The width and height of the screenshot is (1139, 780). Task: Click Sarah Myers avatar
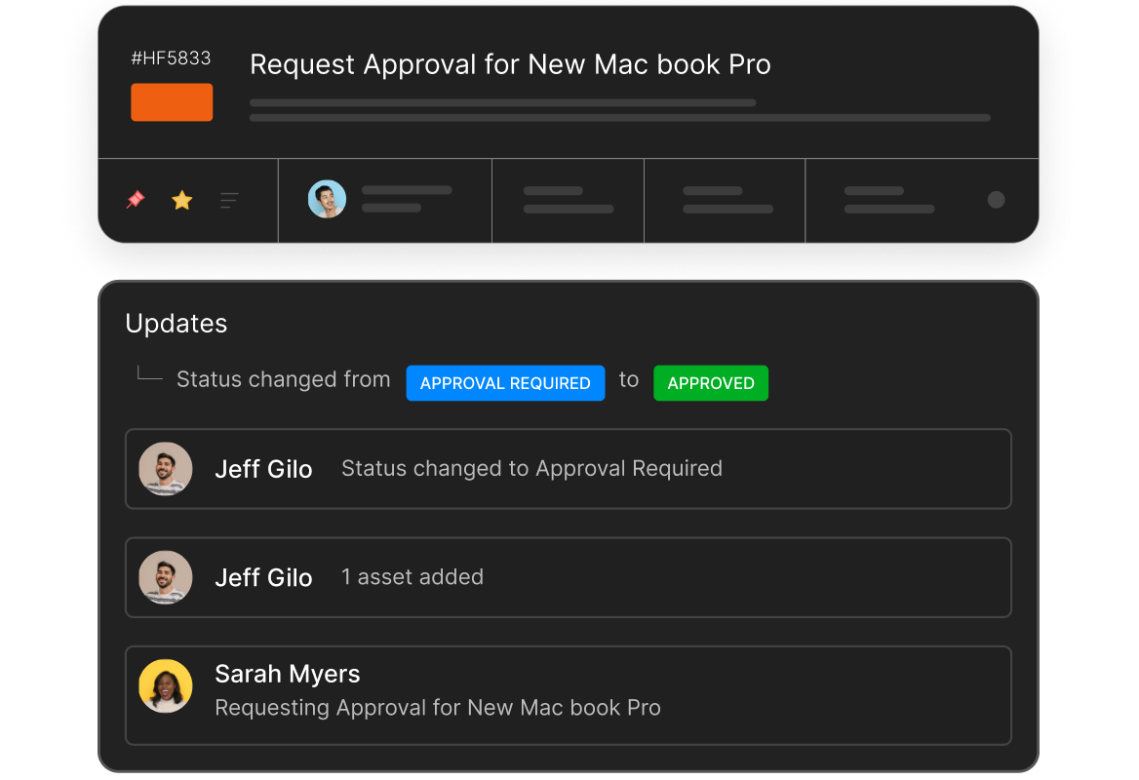pos(166,686)
